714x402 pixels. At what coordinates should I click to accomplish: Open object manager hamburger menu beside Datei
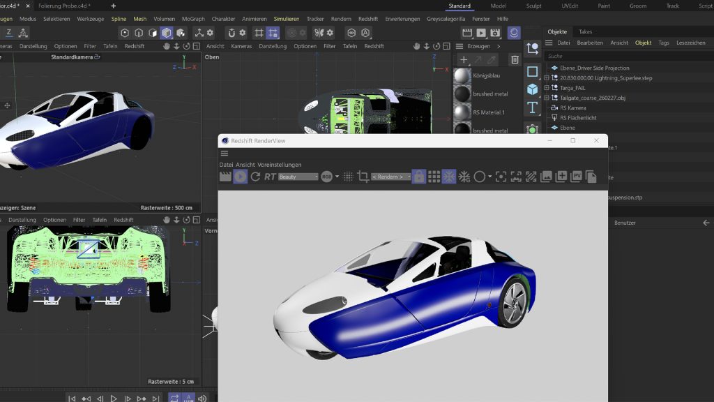(x=549, y=43)
